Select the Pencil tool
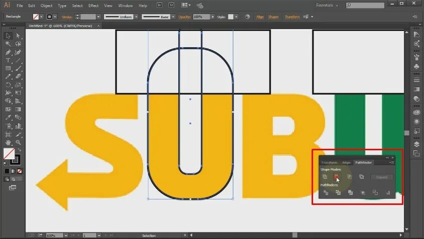The image size is (424, 239). [x=8, y=77]
